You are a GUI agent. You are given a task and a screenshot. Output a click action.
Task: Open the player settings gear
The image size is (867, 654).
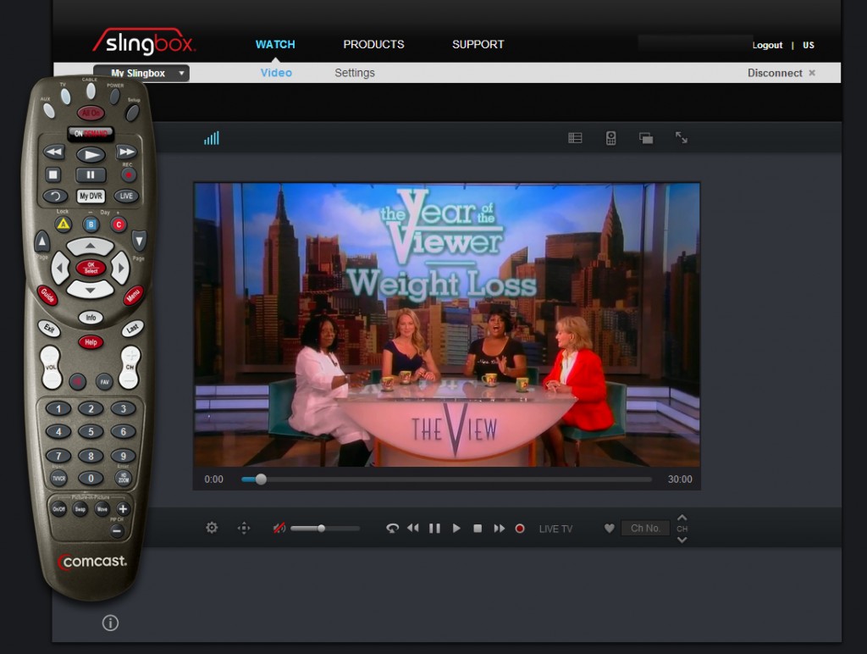[212, 528]
